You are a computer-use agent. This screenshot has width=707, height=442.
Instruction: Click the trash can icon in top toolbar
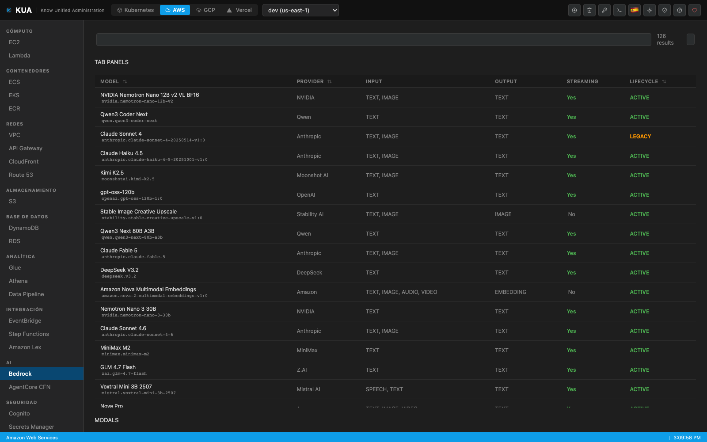pyautogui.click(x=589, y=10)
